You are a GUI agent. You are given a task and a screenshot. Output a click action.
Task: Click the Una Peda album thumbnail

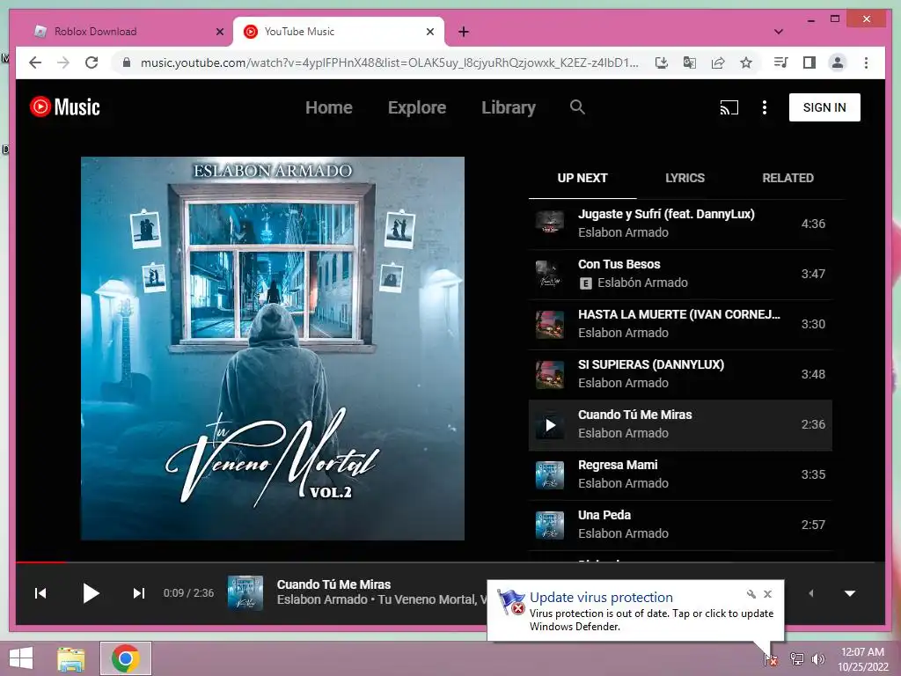(x=550, y=525)
